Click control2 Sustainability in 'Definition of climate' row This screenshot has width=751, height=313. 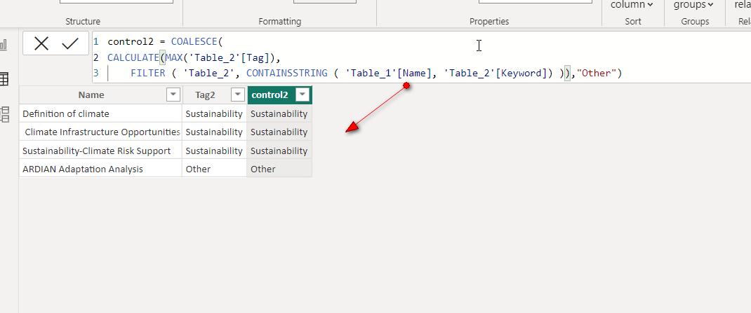[279, 113]
